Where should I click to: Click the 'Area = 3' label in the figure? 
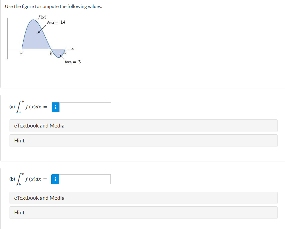coord(73,62)
